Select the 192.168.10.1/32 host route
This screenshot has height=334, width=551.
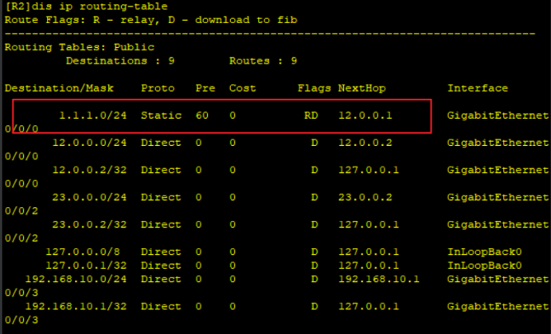click(x=76, y=307)
